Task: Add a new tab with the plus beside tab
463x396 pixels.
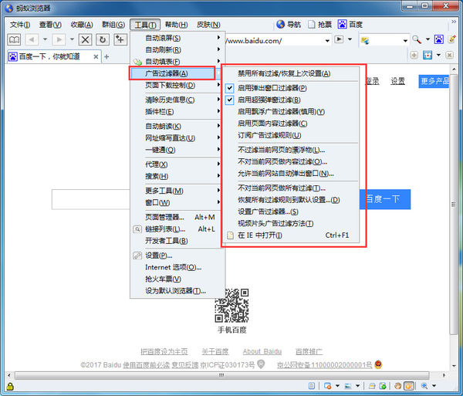Action: click(x=106, y=56)
